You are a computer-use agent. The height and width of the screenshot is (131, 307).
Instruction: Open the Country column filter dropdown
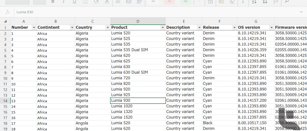(107, 27)
